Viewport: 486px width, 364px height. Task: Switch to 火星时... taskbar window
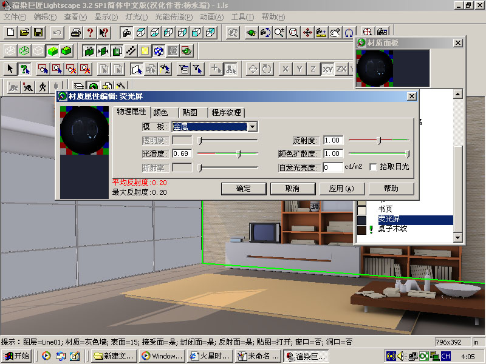[210, 356]
